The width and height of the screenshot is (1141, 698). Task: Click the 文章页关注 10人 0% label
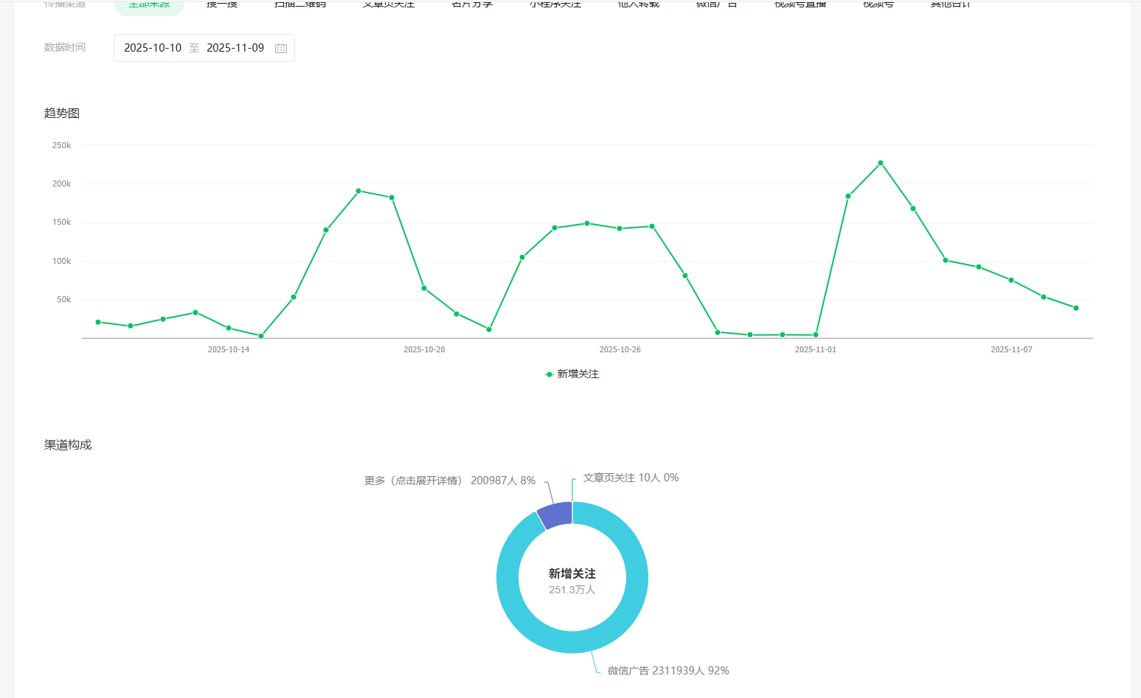coord(631,478)
